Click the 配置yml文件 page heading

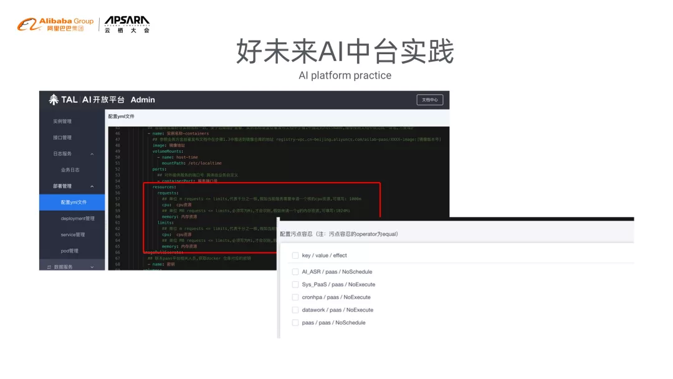pyautogui.click(x=121, y=117)
